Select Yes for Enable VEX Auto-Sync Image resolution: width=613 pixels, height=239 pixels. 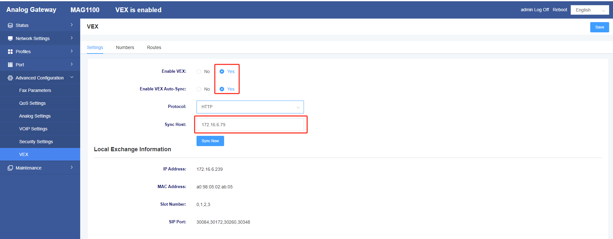click(222, 89)
